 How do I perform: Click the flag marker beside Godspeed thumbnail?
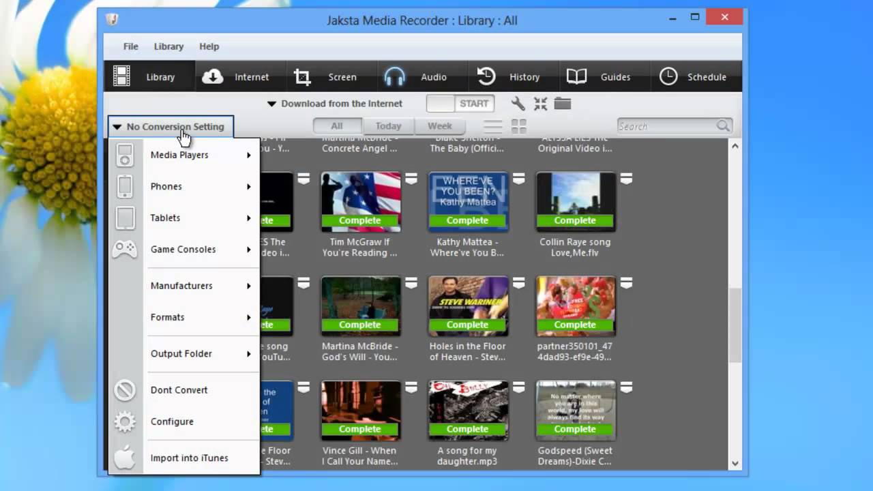click(626, 387)
